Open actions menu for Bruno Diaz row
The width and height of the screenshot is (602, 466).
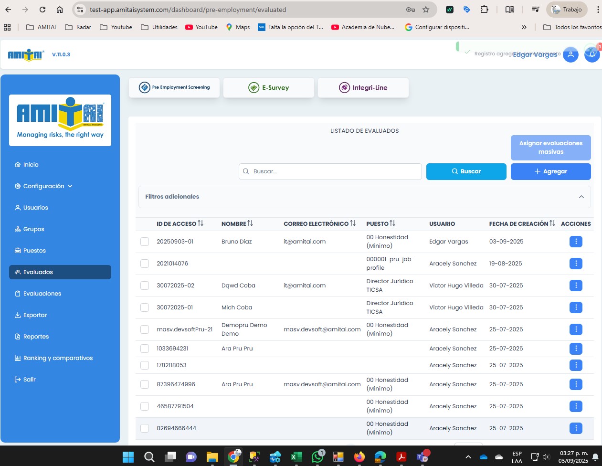pos(576,242)
